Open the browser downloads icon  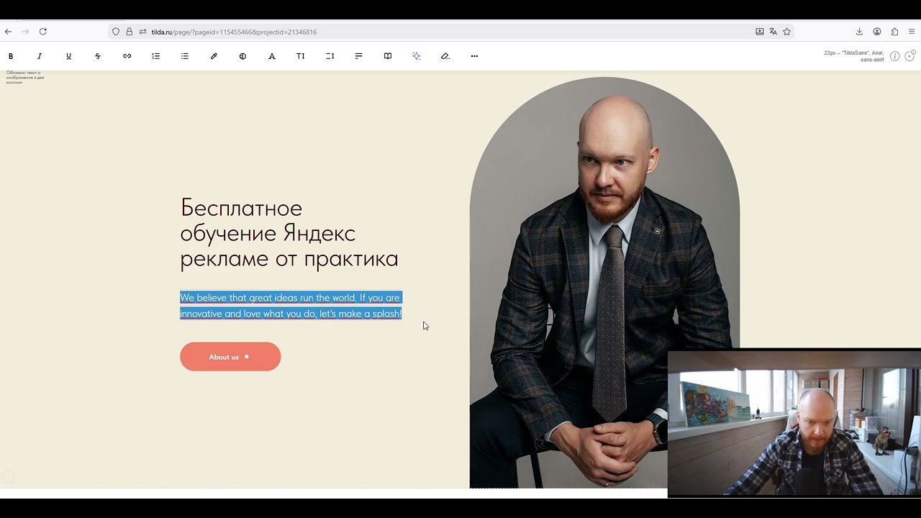859,32
